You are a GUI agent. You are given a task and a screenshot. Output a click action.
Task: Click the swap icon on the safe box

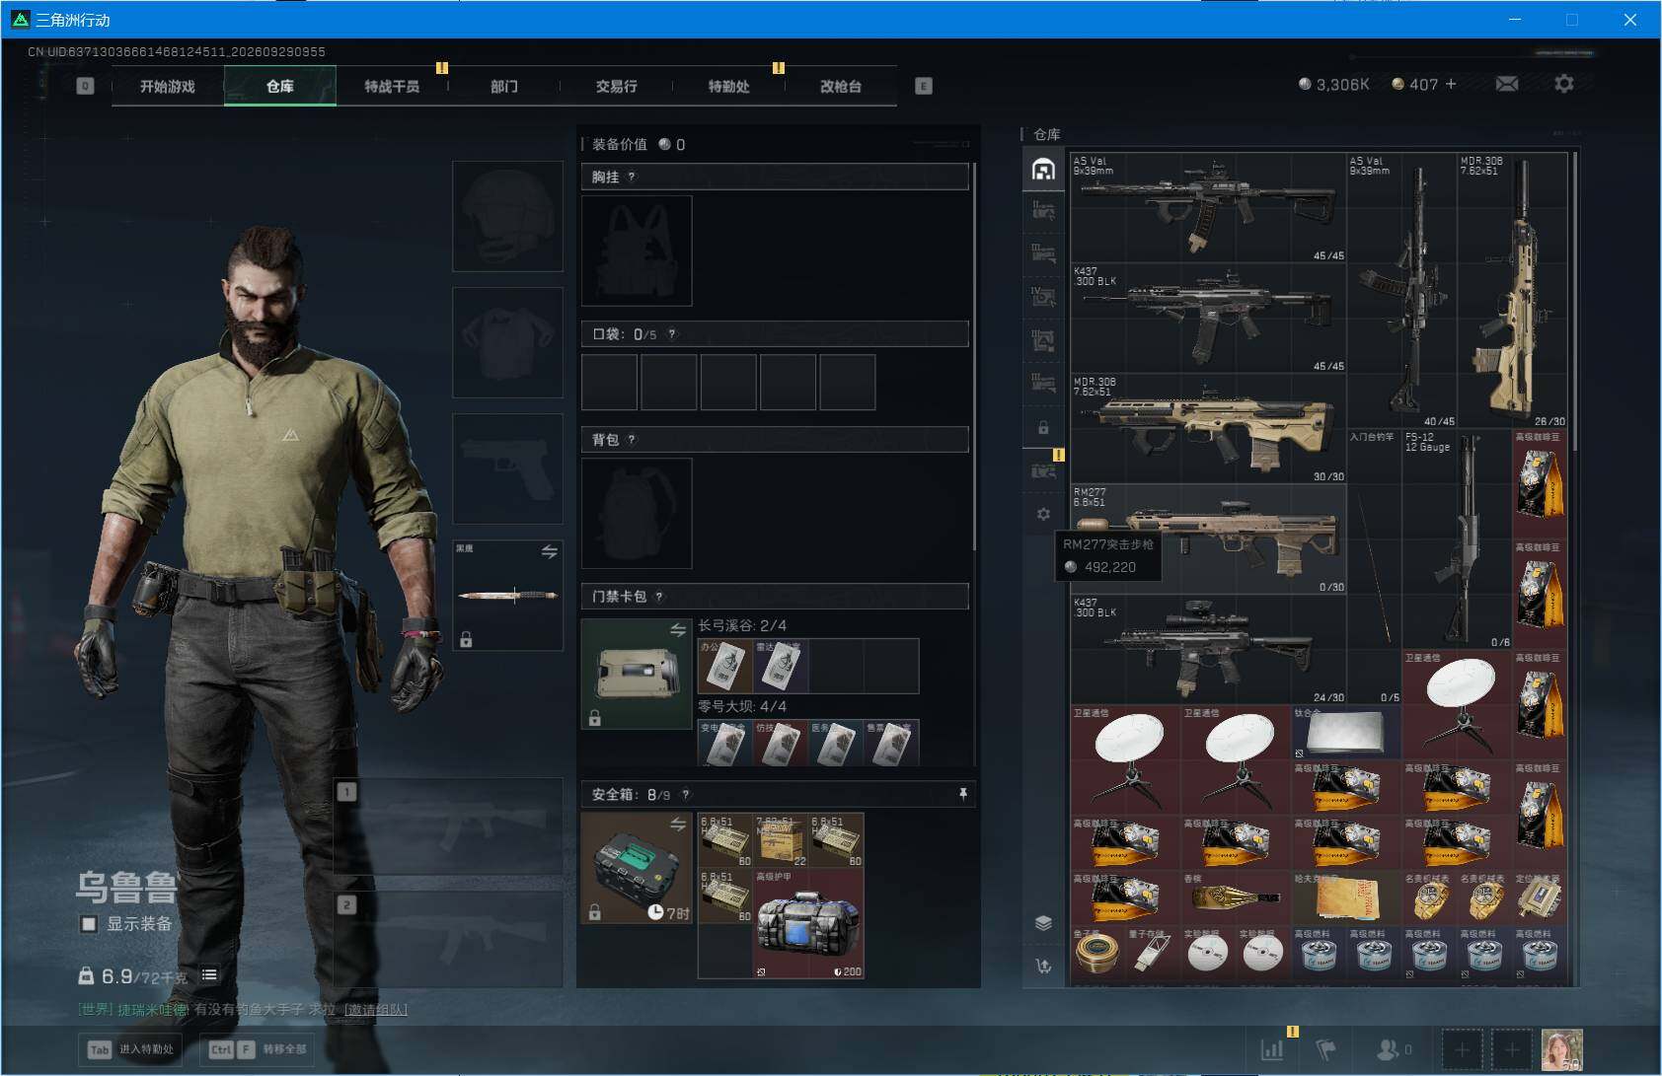point(678,824)
